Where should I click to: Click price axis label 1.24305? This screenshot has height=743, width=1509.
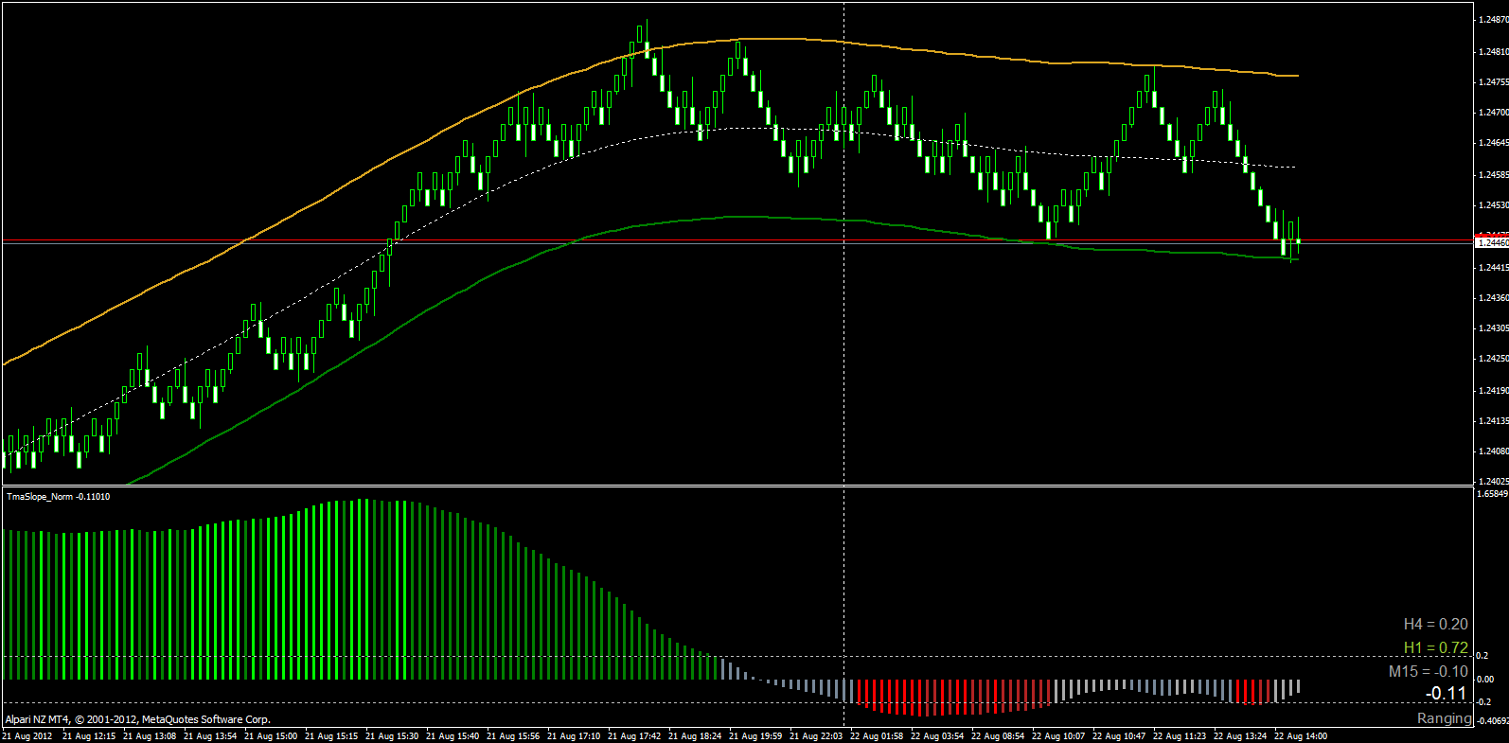tap(1493, 327)
